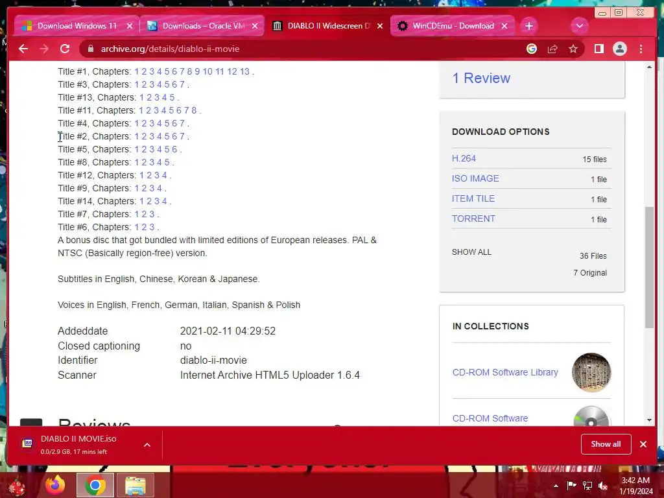Open CD-ROM Software collection link
This screenshot has width=664, height=498.
[x=490, y=418]
